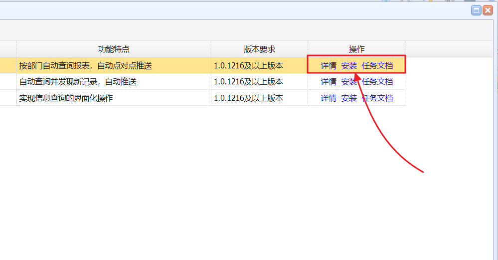Open 任务文档 for 自动查询并发现新记录 row
498x260 pixels.
(x=377, y=82)
